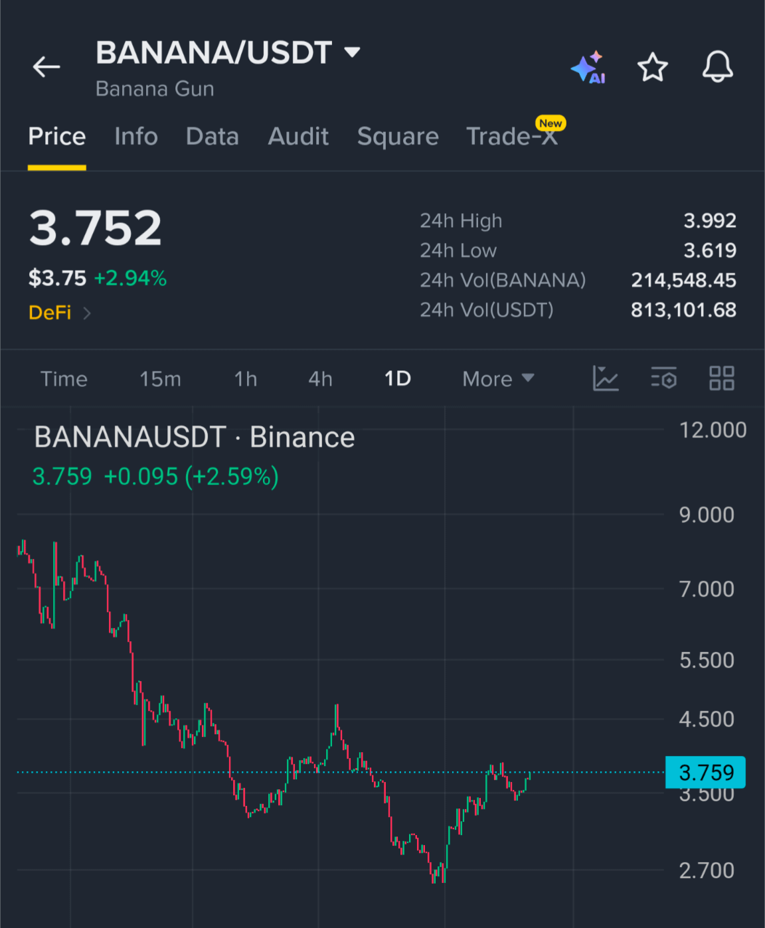Open the Audit tab
Image resolution: width=765 pixels, height=928 pixels.
click(298, 137)
